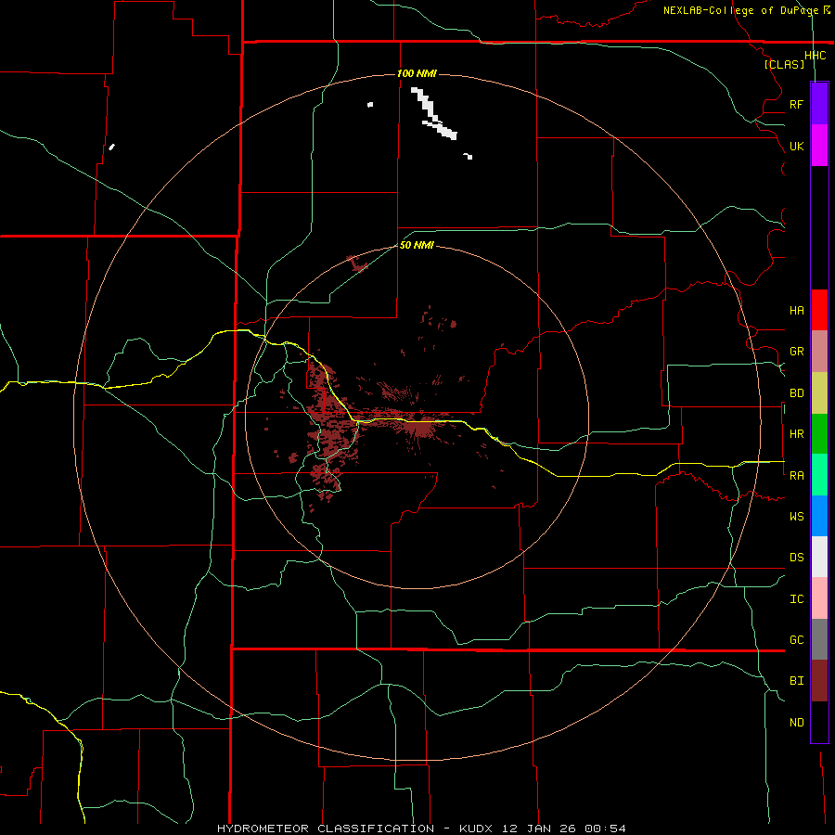Screen dimensions: 835x835
Task: Click the "100 NMI" range ring label
Action: pos(417,73)
